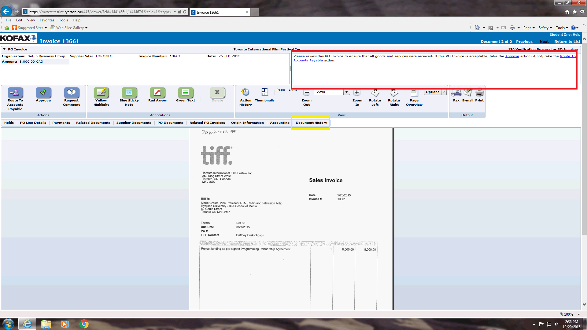587x330 pixels.
Task: Click Route To Accounts Payable icon
Action: [x=15, y=93]
